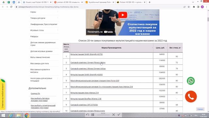This screenshot has width=209, height=118.
Task: Open a new tab with the plus icon
Action: (150, 2)
